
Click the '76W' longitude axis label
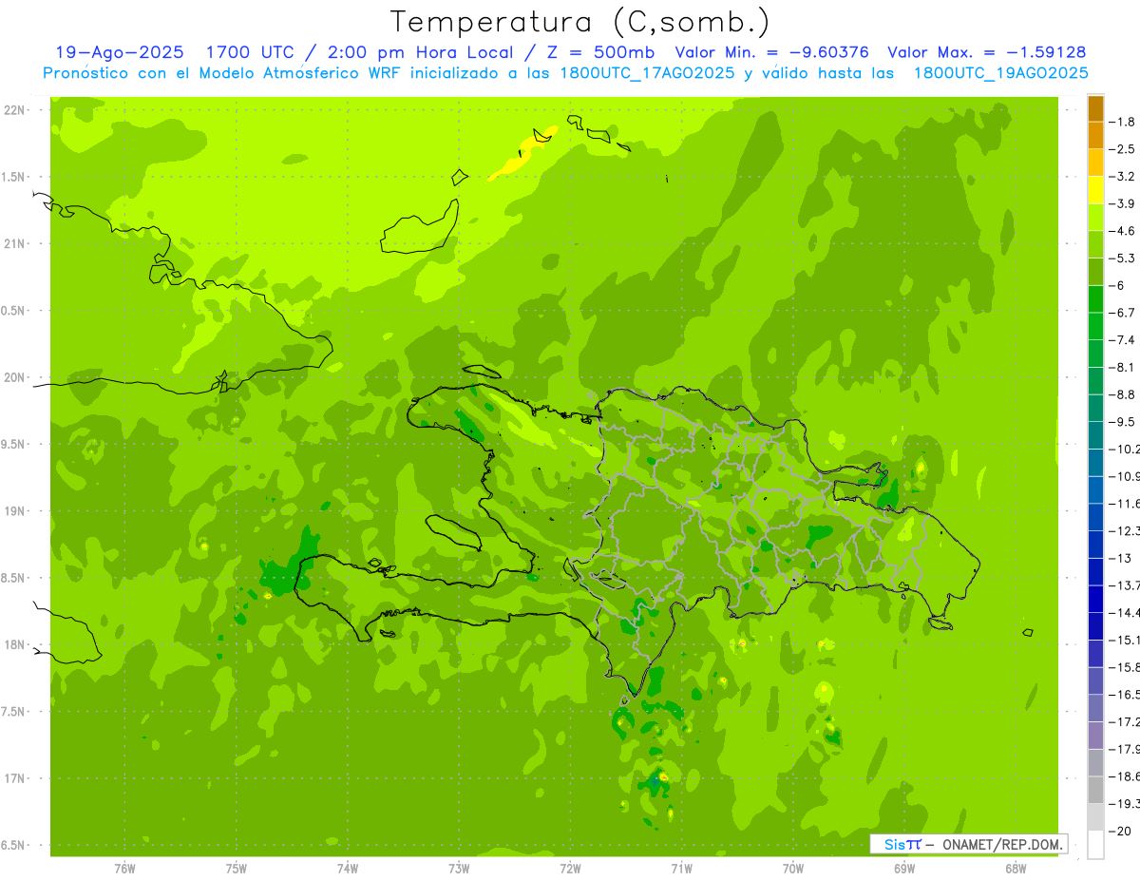(x=124, y=869)
